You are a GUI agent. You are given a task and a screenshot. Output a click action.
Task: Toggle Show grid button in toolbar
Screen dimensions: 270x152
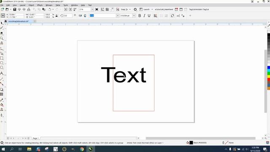click(x=107, y=9)
